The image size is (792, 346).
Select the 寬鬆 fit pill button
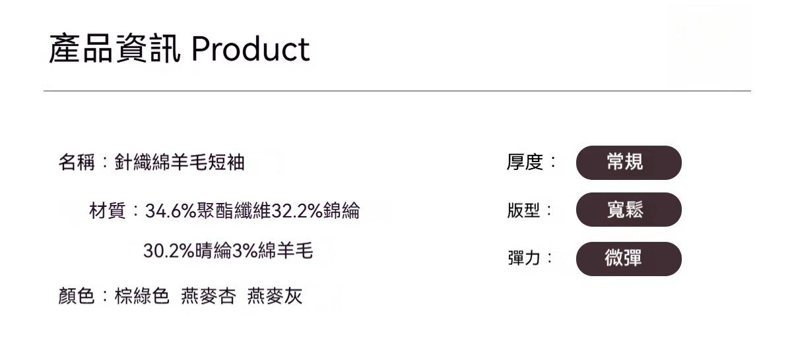[x=628, y=210]
